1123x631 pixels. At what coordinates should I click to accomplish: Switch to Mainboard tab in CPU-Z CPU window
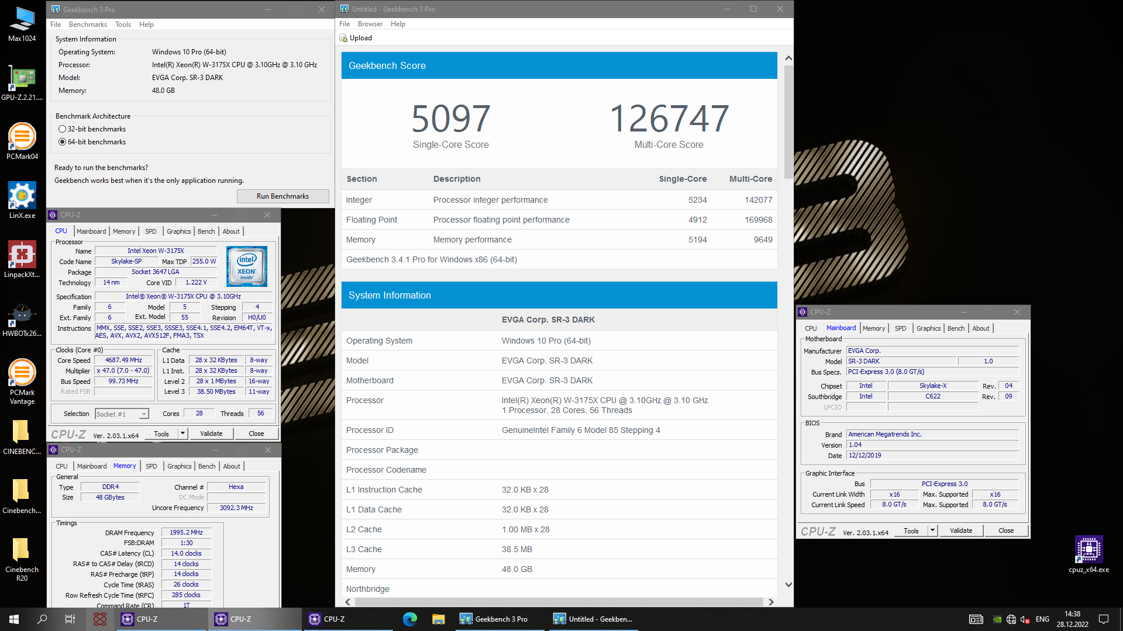pos(91,231)
